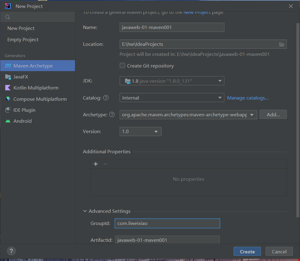Viewport: 300px width, 261px height.
Task: Enable Create Git repository checkbox
Action: pyautogui.click(x=122, y=66)
